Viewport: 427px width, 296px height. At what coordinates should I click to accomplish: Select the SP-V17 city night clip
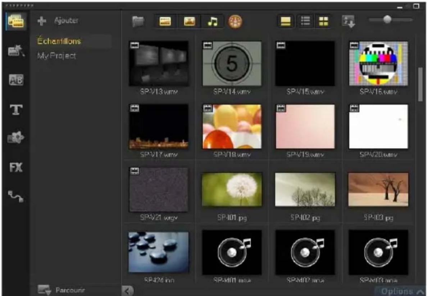159,126
